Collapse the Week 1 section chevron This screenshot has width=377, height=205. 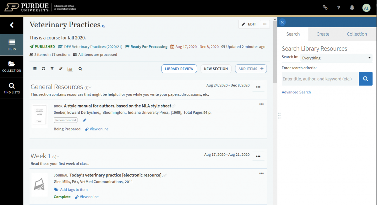[x=57, y=157]
